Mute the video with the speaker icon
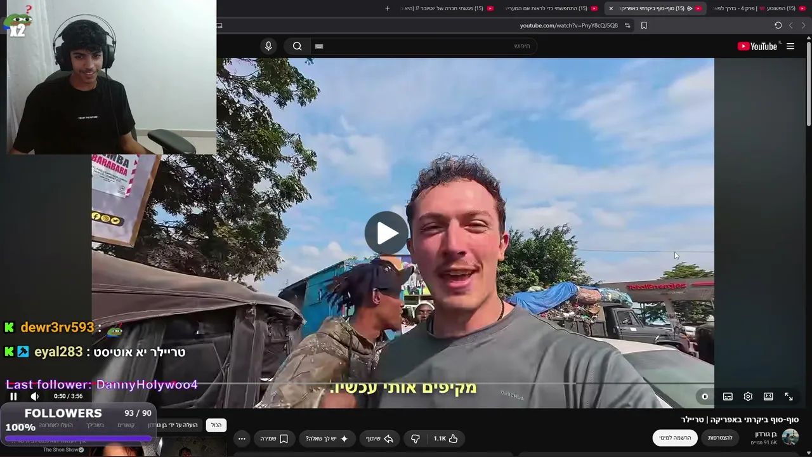Viewport: 812px width, 457px height. (x=35, y=397)
